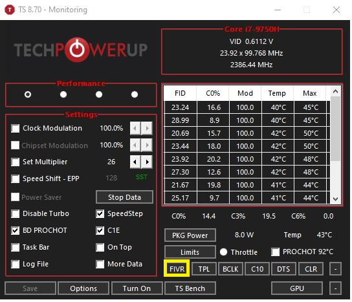Click the 8.0 W package power value

[x=244, y=235]
